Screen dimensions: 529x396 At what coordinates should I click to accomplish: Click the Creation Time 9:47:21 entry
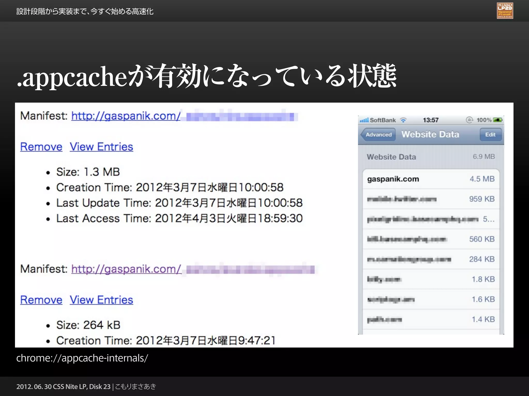[x=166, y=341]
